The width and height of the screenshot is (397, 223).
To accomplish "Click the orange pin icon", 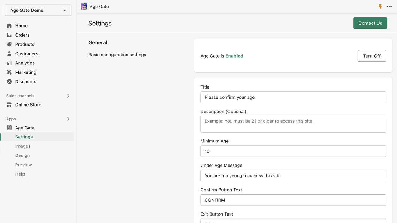I will click(x=380, y=6).
